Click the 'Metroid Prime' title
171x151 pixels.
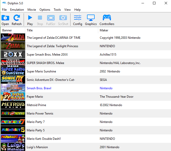pyautogui.click(x=36, y=105)
